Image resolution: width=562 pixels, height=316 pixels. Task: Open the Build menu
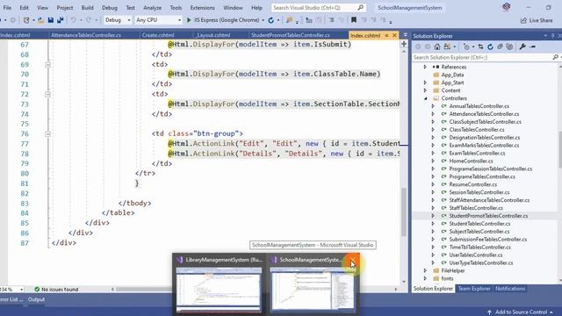tap(87, 8)
